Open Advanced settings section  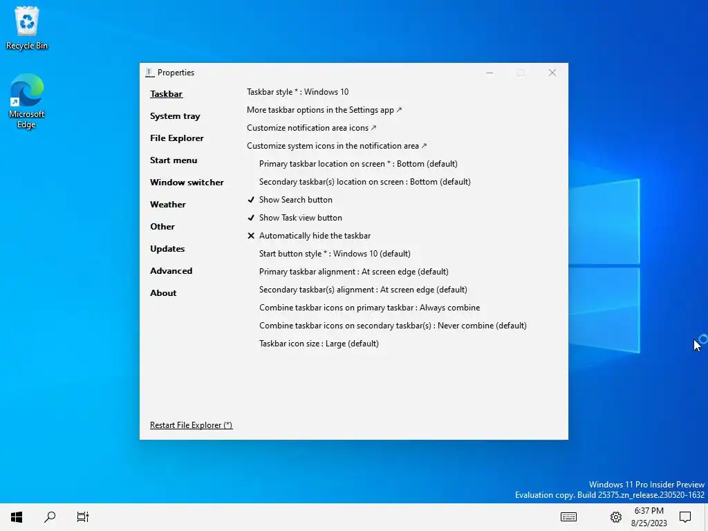point(171,271)
